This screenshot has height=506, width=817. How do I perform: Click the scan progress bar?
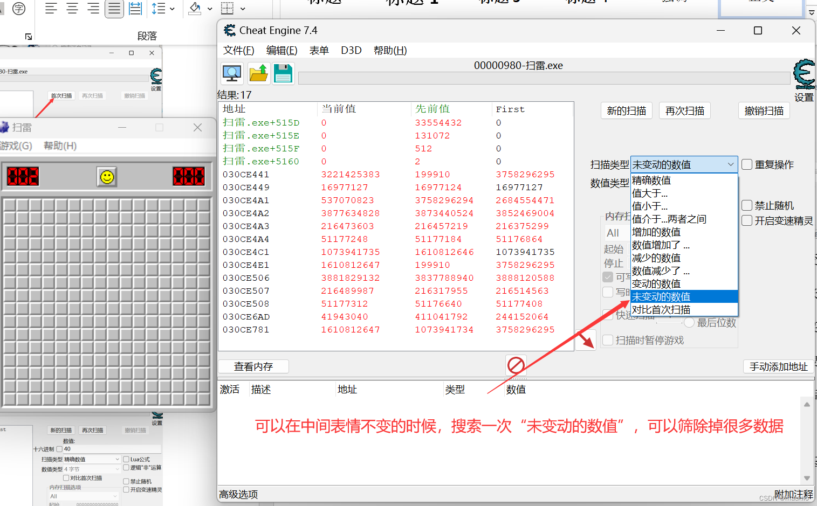click(544, 78)
